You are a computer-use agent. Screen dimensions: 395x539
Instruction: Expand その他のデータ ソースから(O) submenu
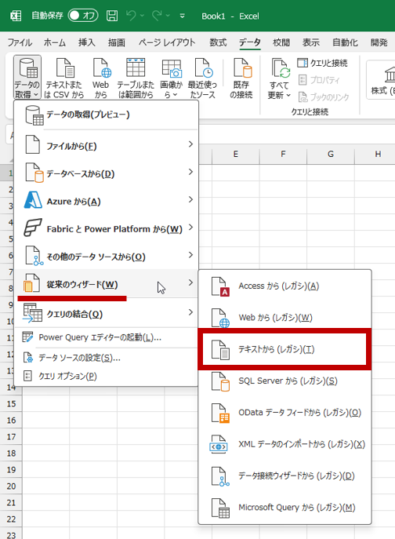coord(106,256)
